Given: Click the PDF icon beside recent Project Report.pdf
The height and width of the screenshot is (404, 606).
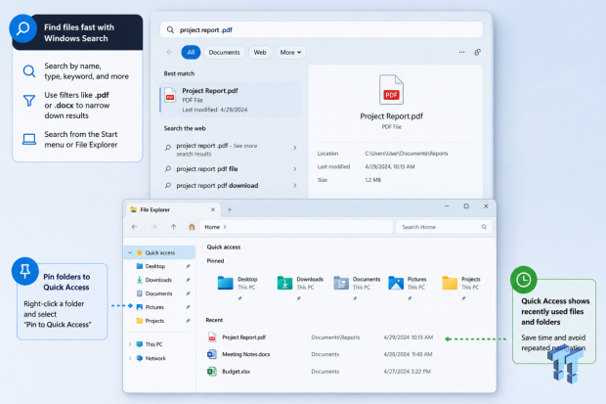Looking at the screenshot, I should (212, 337).
